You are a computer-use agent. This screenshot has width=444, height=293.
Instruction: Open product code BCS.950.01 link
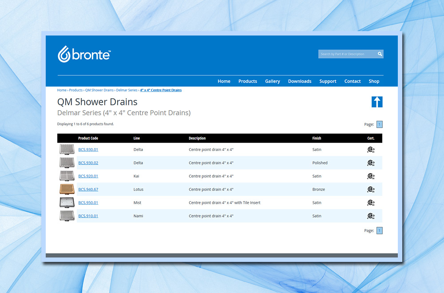pos(88,203)
